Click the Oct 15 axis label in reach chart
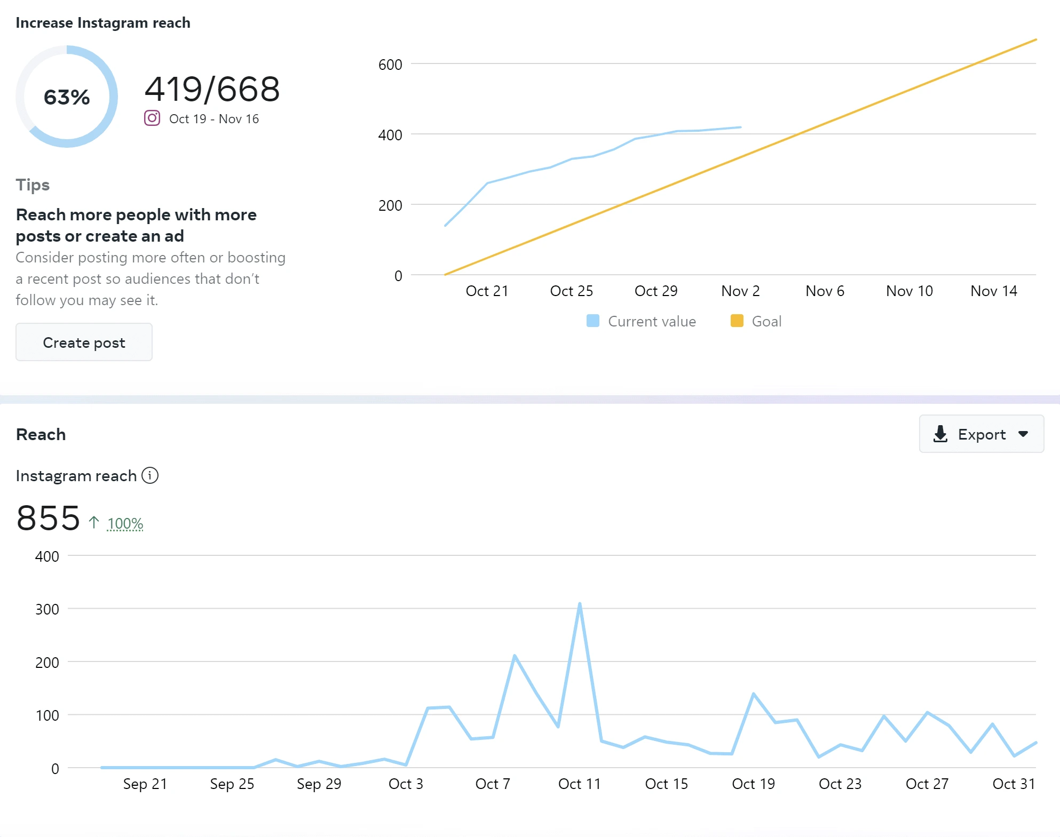Screen dimensions: 1060x837 pyautogui.click(x=666, y=784)
